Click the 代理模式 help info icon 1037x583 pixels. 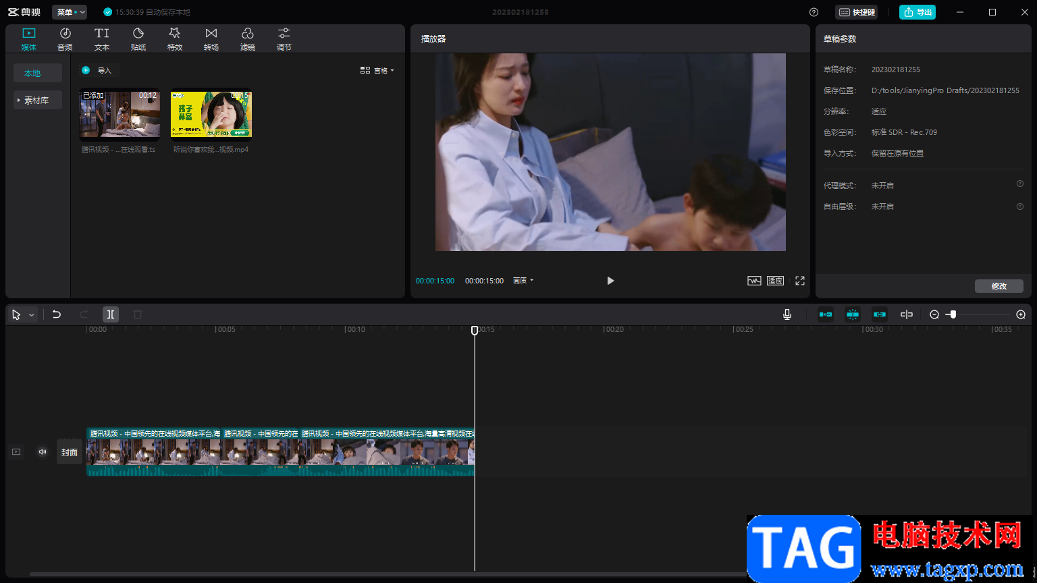coord(1020,184)
